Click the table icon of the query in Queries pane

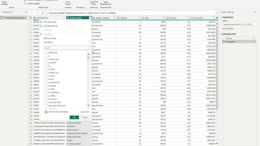coord(3,18)
